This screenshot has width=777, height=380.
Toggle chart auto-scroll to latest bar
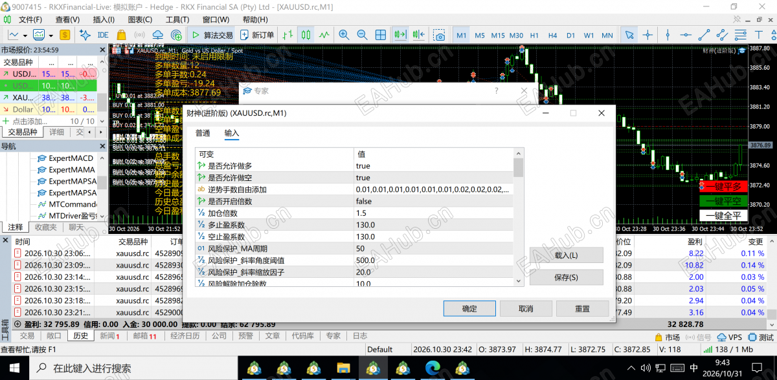point(400,35)
